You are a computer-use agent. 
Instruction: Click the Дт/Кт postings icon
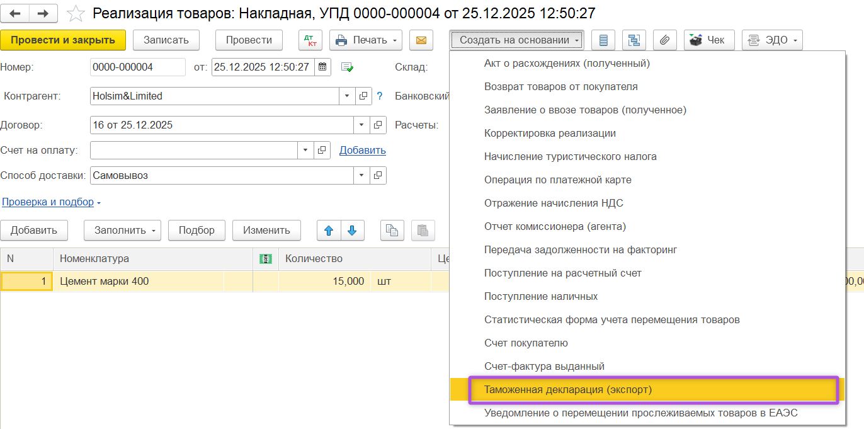(x=309, y=40)
